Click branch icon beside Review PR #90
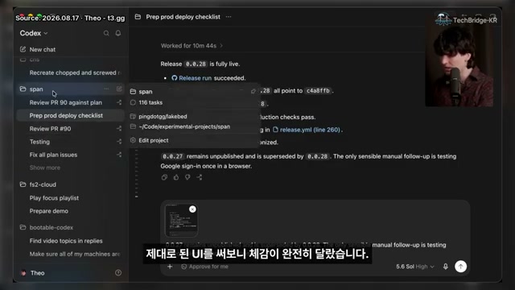 [x=119, y=129]
